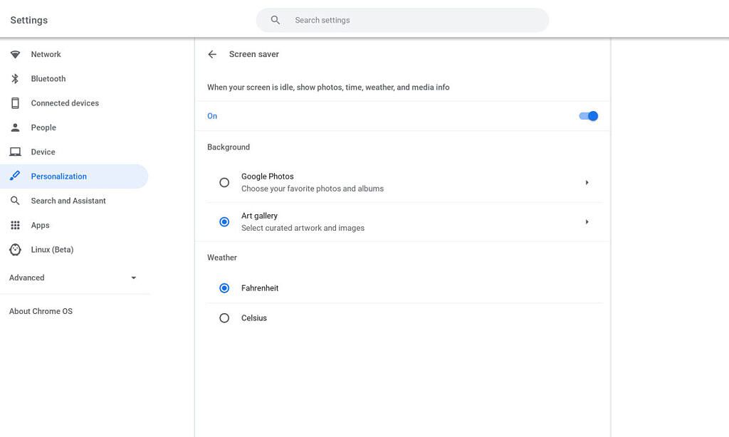729x437 pixels.
Task: Click the People section icon
Action: click(15, 127)
